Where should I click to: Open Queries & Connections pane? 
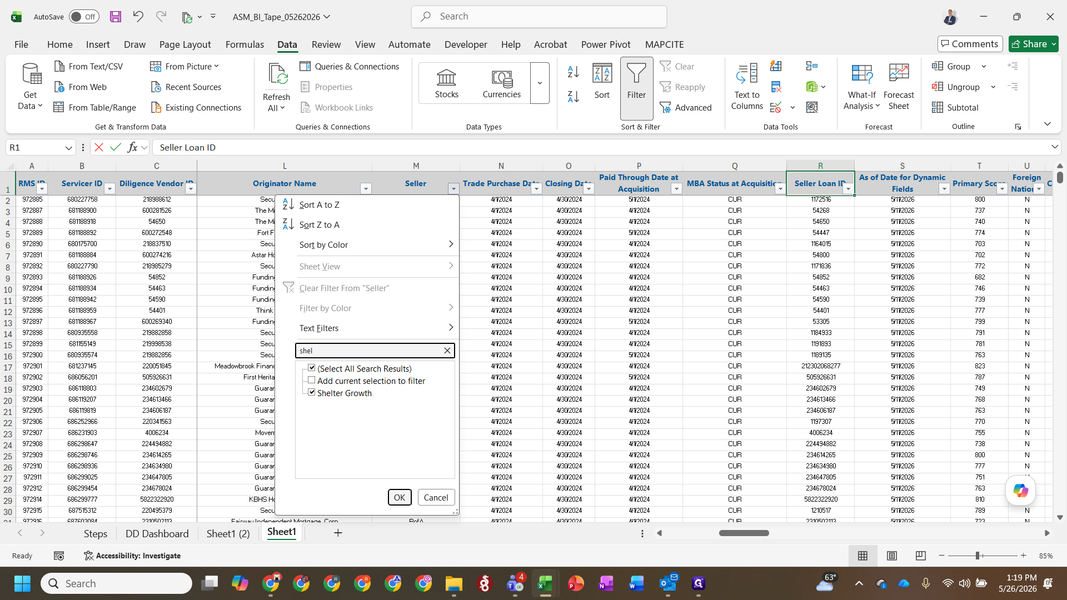click(x=350, y=66)
